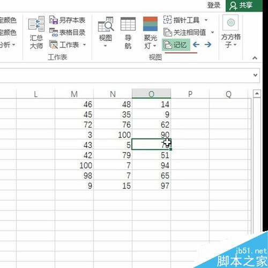Viewport: 268px width, 268px height.
Task: Expand the 分析 dropdown arrow
Action: click(x=13, y=44)
